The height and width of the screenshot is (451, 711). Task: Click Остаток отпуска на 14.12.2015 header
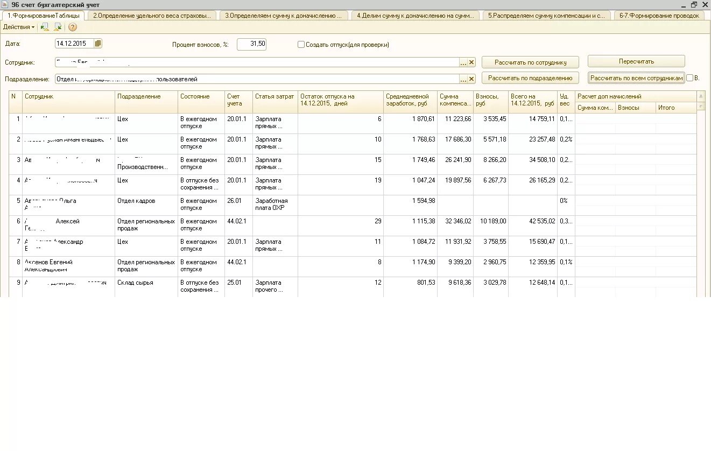click(x=341, y=102)
